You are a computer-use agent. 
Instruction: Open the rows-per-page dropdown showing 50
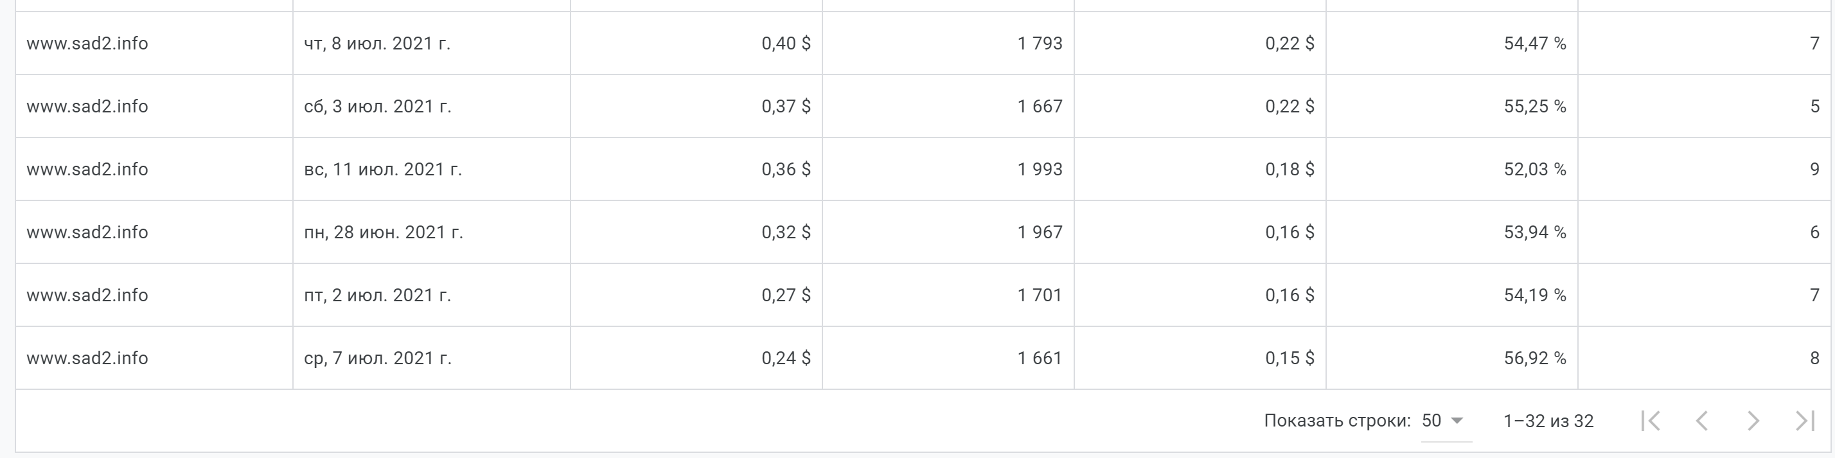[1442, 421]
